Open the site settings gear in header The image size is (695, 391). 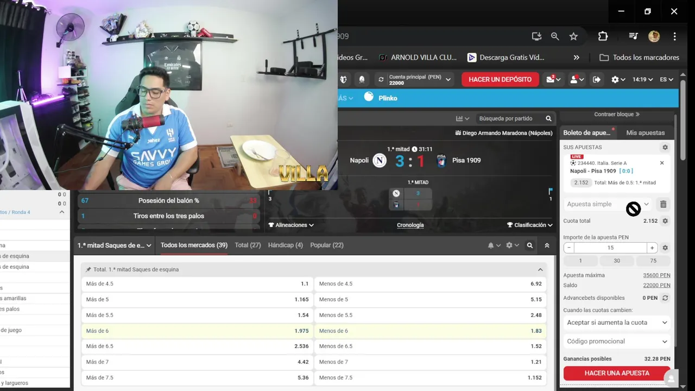[x=617, y=79]
